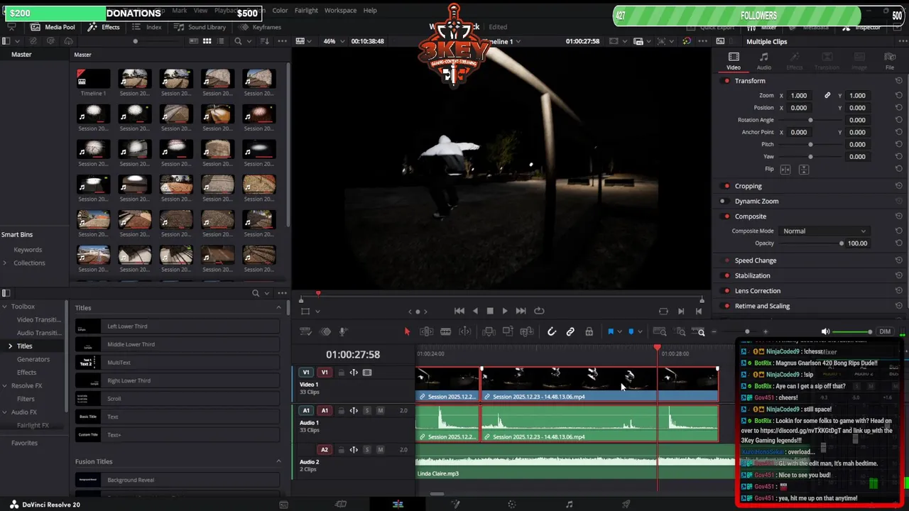Screen dimensions: 909x511
Task: Click the voiceover microphone icon in timeline toolbar
Action: (x=342, y=331)
